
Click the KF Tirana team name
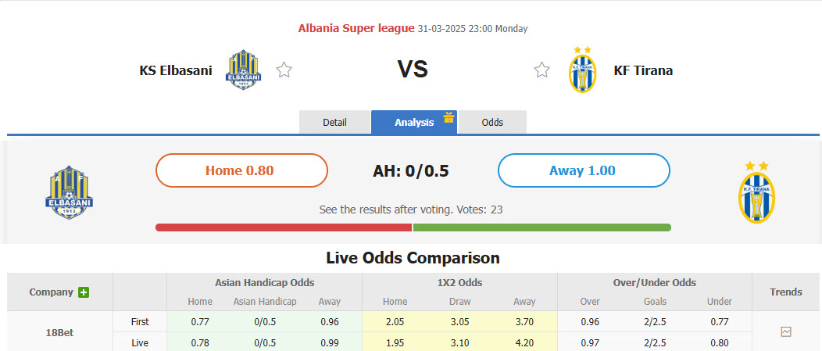coord(643,70)
